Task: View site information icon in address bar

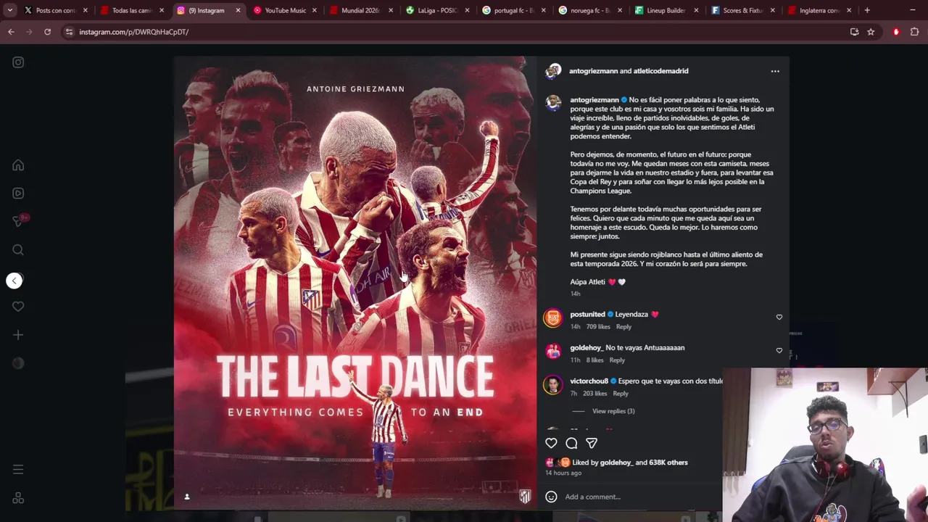Action: [x=69, y=32]
